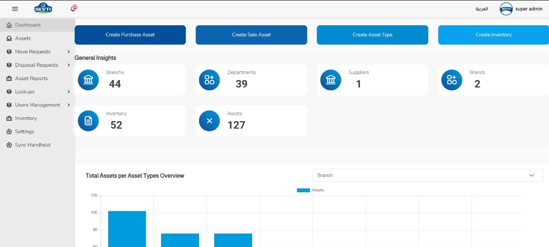The height and width of the screenshot is (247, 549).
Task: Expand the Users Management submenu
Action: click(x=38, y=105)
